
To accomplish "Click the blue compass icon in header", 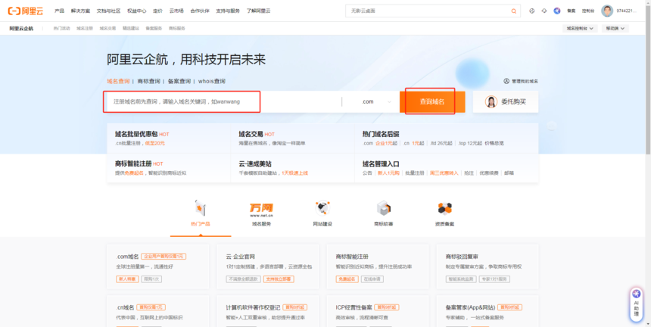I will (x=557, y=11).
